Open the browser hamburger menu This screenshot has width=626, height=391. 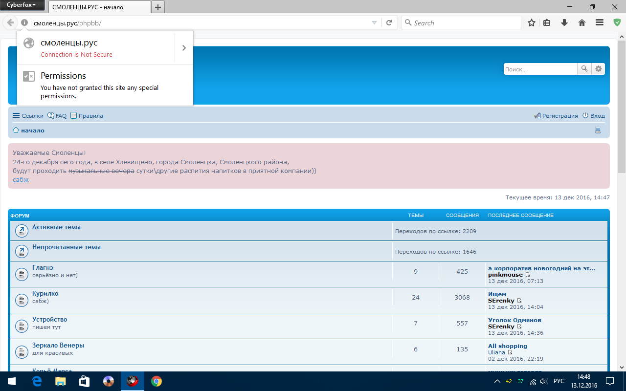pos(599,22)
